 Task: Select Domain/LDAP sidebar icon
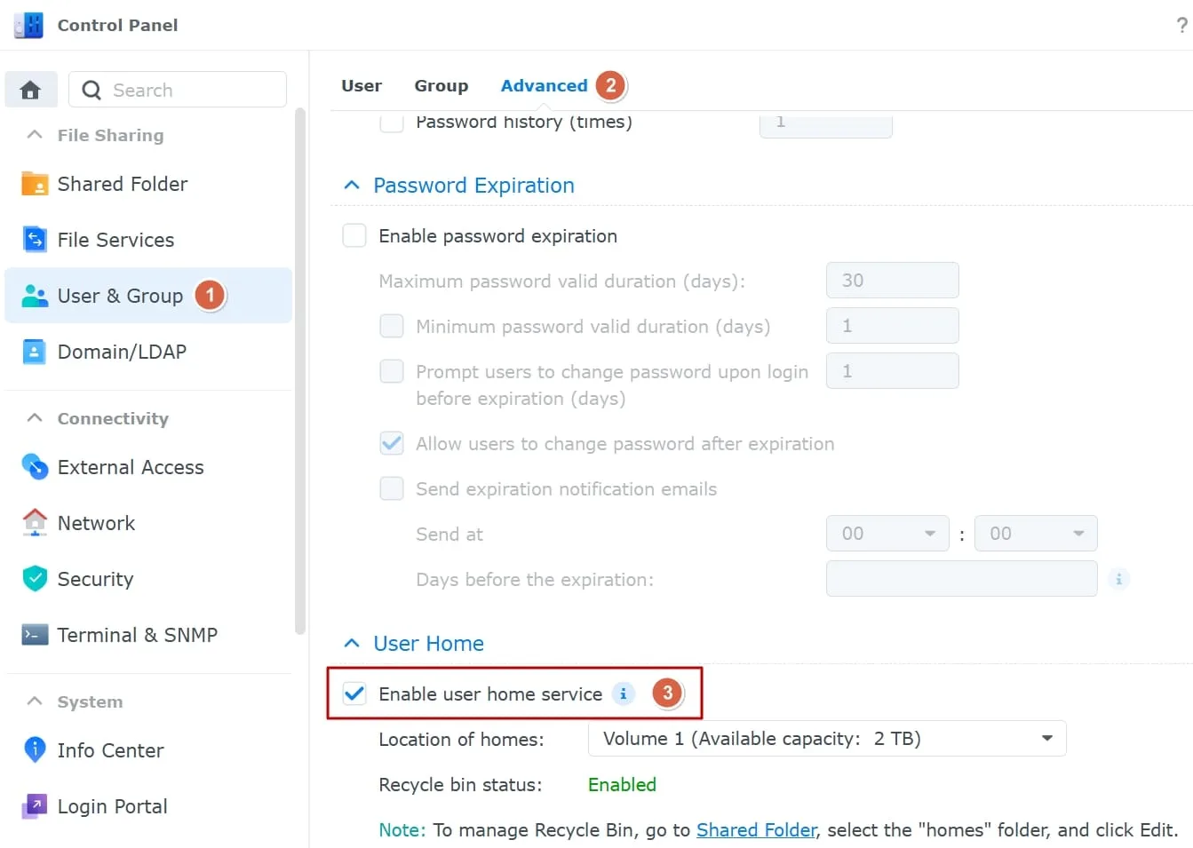(35, 352)
